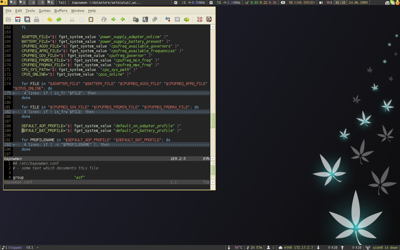Click the bapowman window title in top bar
Image resolution: width=400 pixels, height=250 pixels.
click(x=107, y=2)
